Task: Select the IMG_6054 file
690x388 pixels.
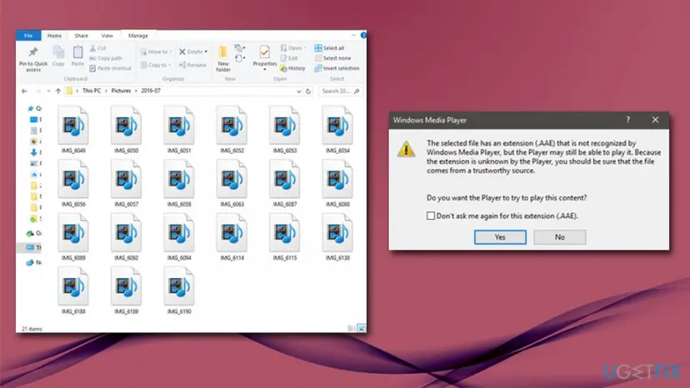Action: tap(337, 129)
